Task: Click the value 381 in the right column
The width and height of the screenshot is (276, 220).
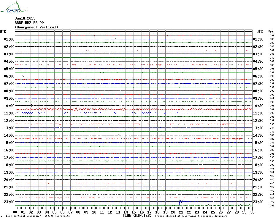Action: click(272, 109)
